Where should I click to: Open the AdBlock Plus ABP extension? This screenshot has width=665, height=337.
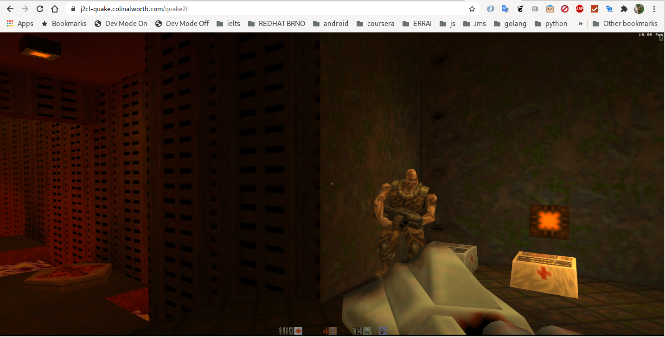pyautogui.click(x=580, y=9)
